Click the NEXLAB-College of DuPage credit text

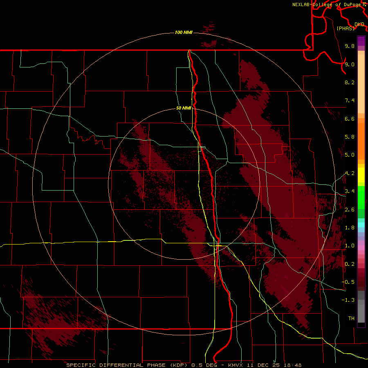click(326, 4)
